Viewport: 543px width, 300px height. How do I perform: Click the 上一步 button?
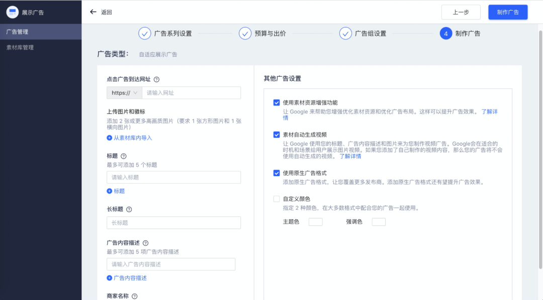(461, 12)
